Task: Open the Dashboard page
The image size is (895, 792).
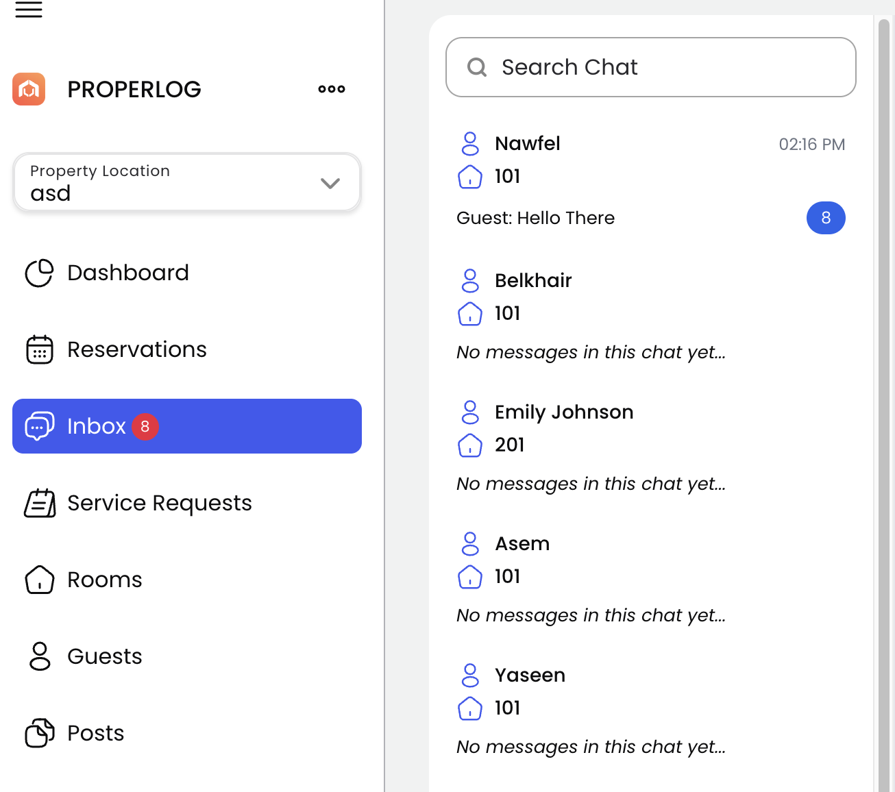Action: click(x=127, y=273)
